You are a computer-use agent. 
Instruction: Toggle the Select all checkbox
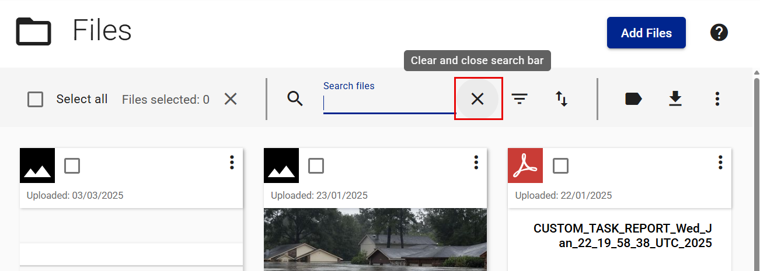[x=36, y=100]
